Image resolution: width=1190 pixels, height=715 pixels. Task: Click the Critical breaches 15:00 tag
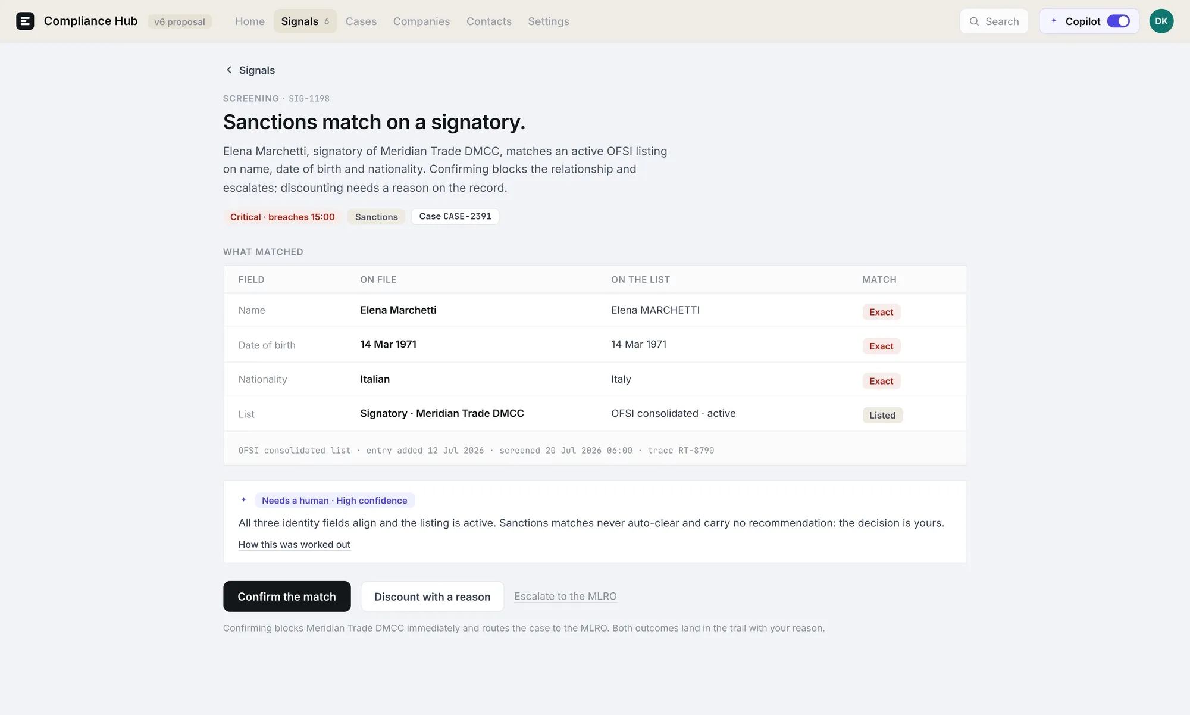[x=283, y=217]
